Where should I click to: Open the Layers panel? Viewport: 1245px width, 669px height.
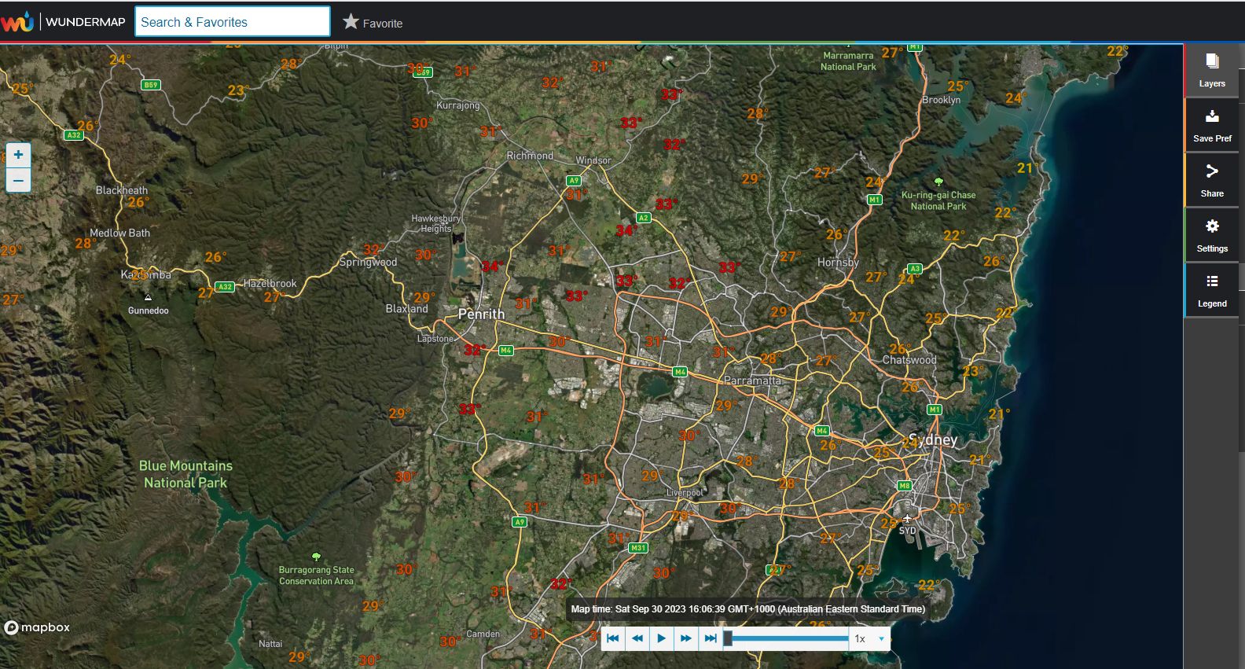[1211, 70]
